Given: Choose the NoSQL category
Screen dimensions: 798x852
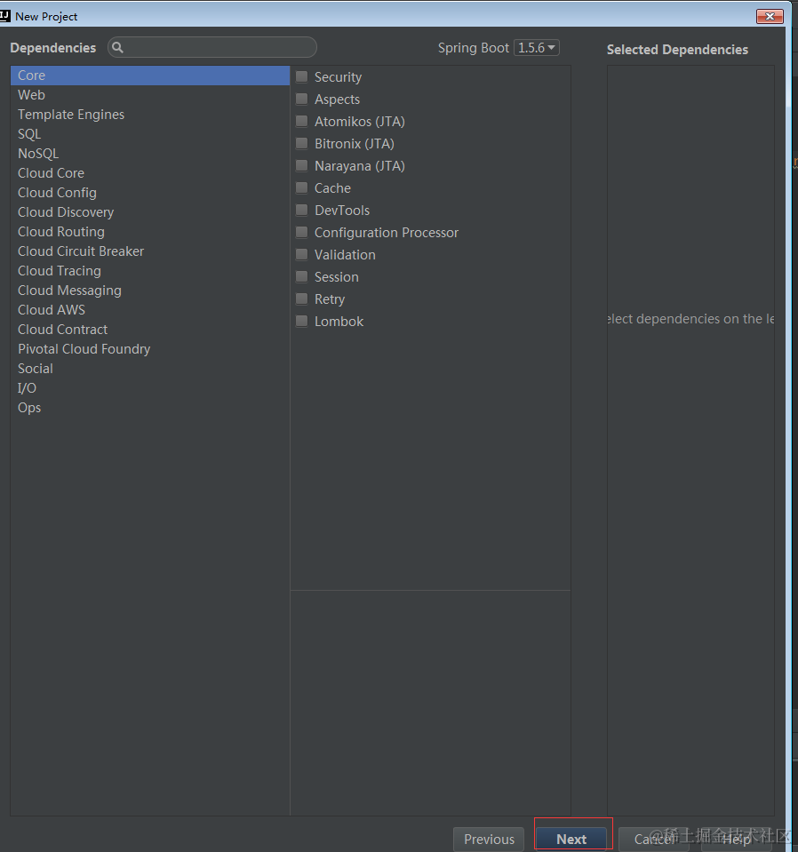Looking at the screenshot, I should click(x=150, y=154).
